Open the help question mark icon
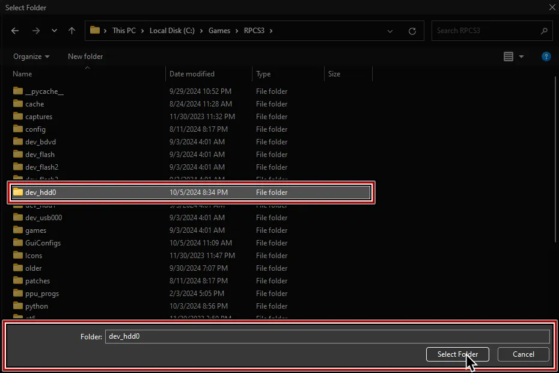This screenshot has height=373, width=559. pyautogui.click(x=546, y=57)
